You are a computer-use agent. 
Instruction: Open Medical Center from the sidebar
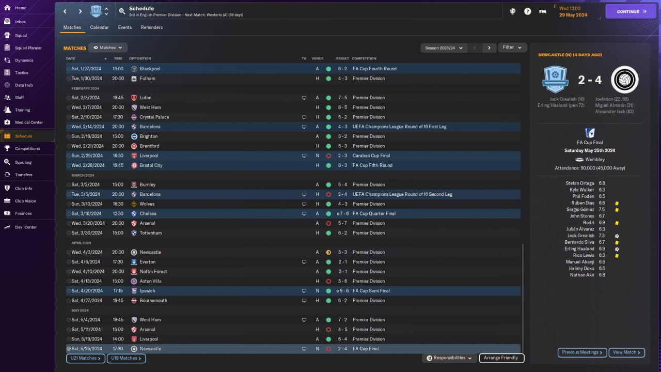(x=7, y=122)
